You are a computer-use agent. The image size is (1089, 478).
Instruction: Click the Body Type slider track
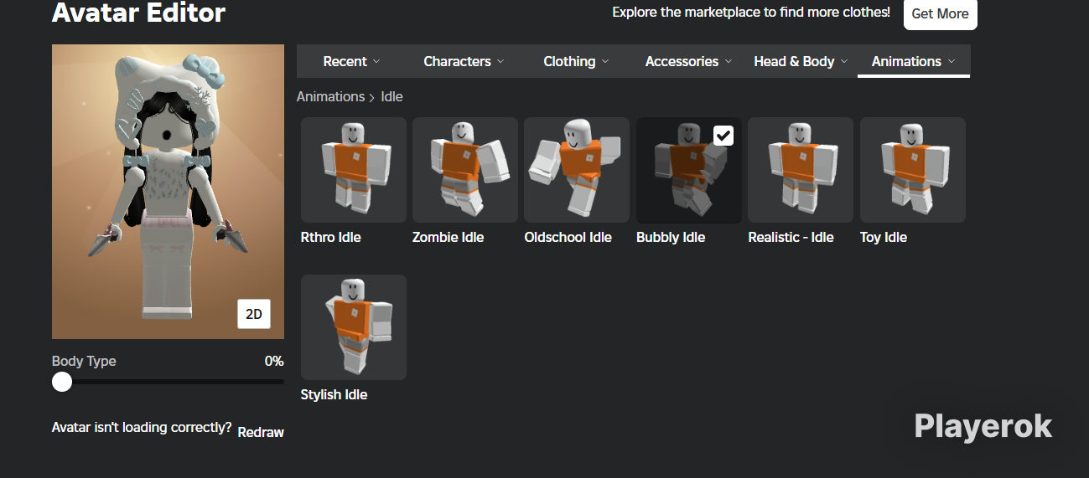[x=168, y=382]
